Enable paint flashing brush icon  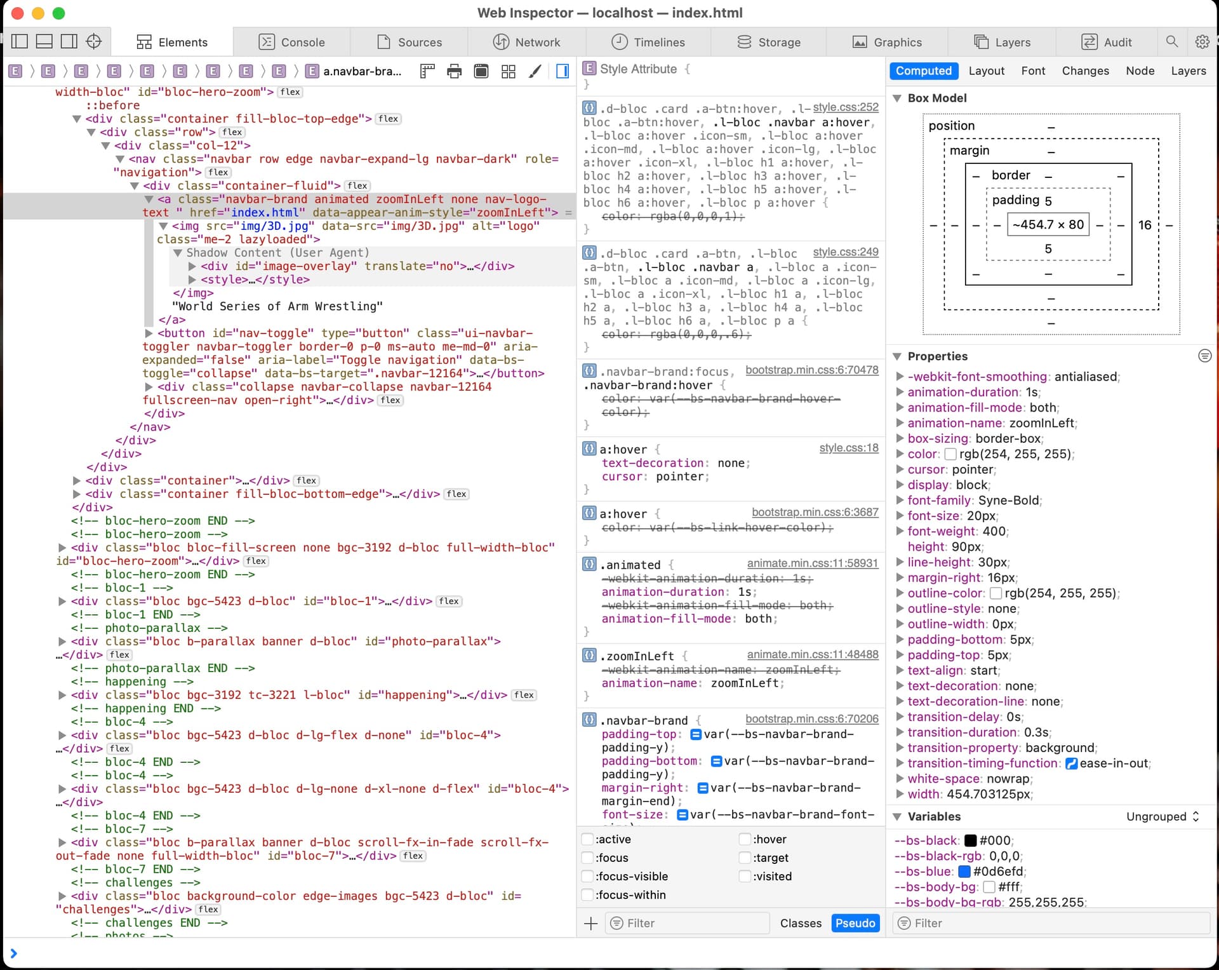535,71
